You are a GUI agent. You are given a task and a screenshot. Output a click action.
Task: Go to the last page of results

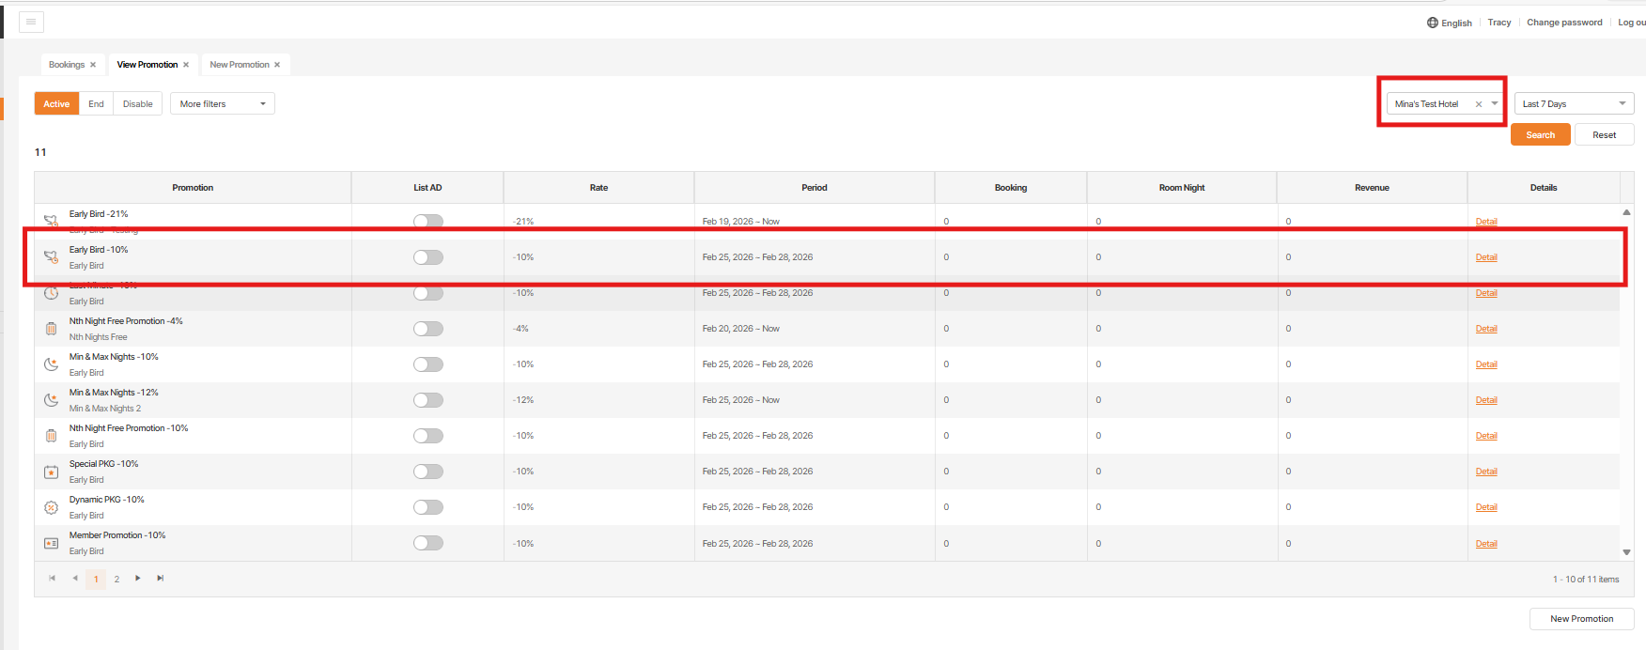[161, 578]
